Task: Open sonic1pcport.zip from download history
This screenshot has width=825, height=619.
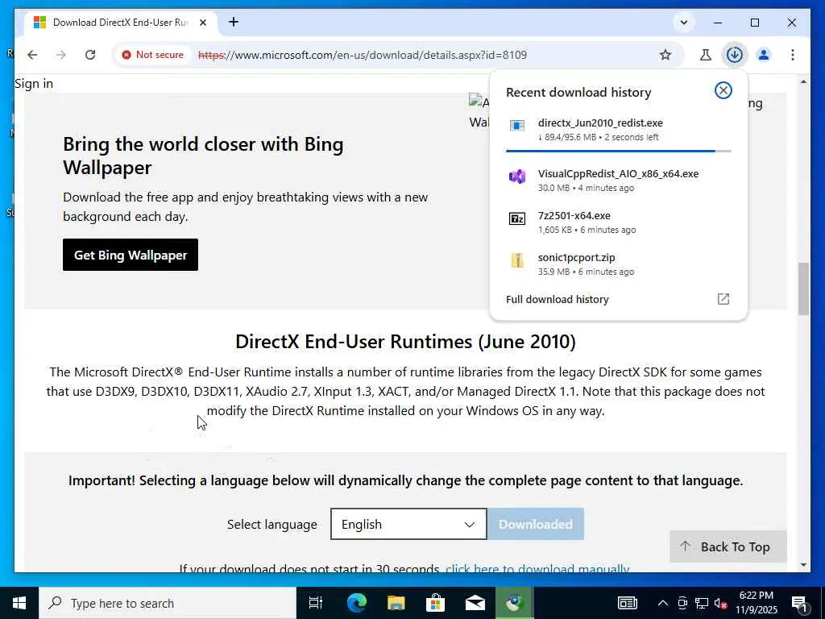Action: (x=618, y=264)
